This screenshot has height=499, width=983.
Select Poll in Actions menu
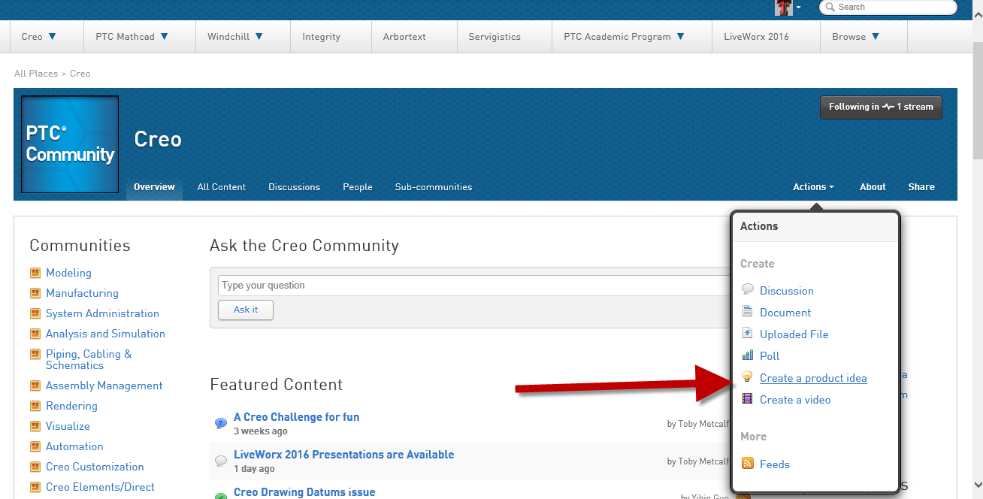point(770,356)
